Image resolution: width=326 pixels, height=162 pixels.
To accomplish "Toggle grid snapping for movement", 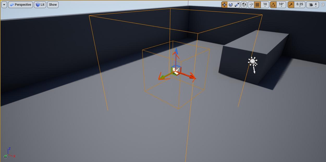I will [x=257, y=5].
